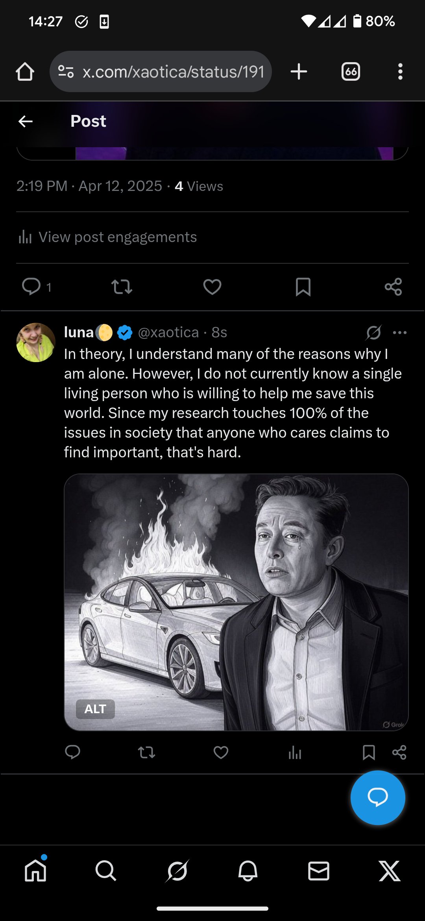Open luna's profile picture
The height and width of the screenshot is (921, 425).
point(36,342)
